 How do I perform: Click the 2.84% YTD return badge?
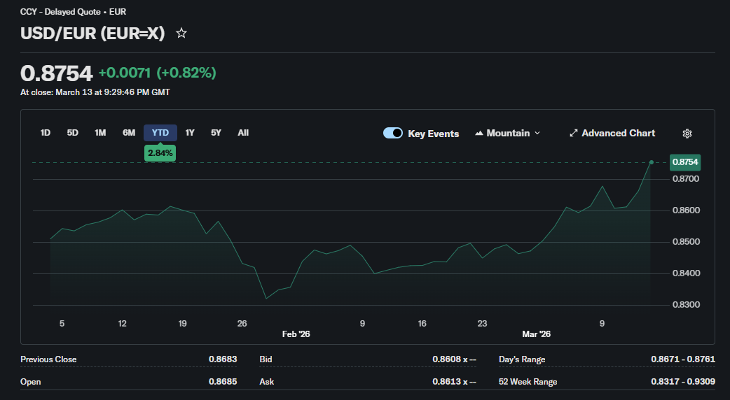pos(160,153)
